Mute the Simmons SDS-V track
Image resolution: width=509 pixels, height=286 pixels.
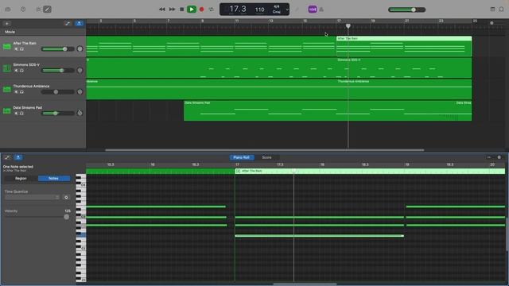pos(16,71)
